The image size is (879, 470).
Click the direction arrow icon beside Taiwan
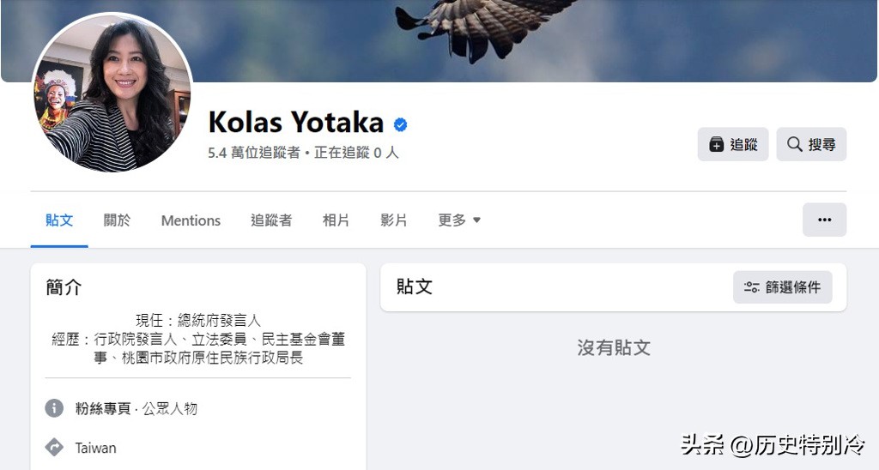point(54,448)
